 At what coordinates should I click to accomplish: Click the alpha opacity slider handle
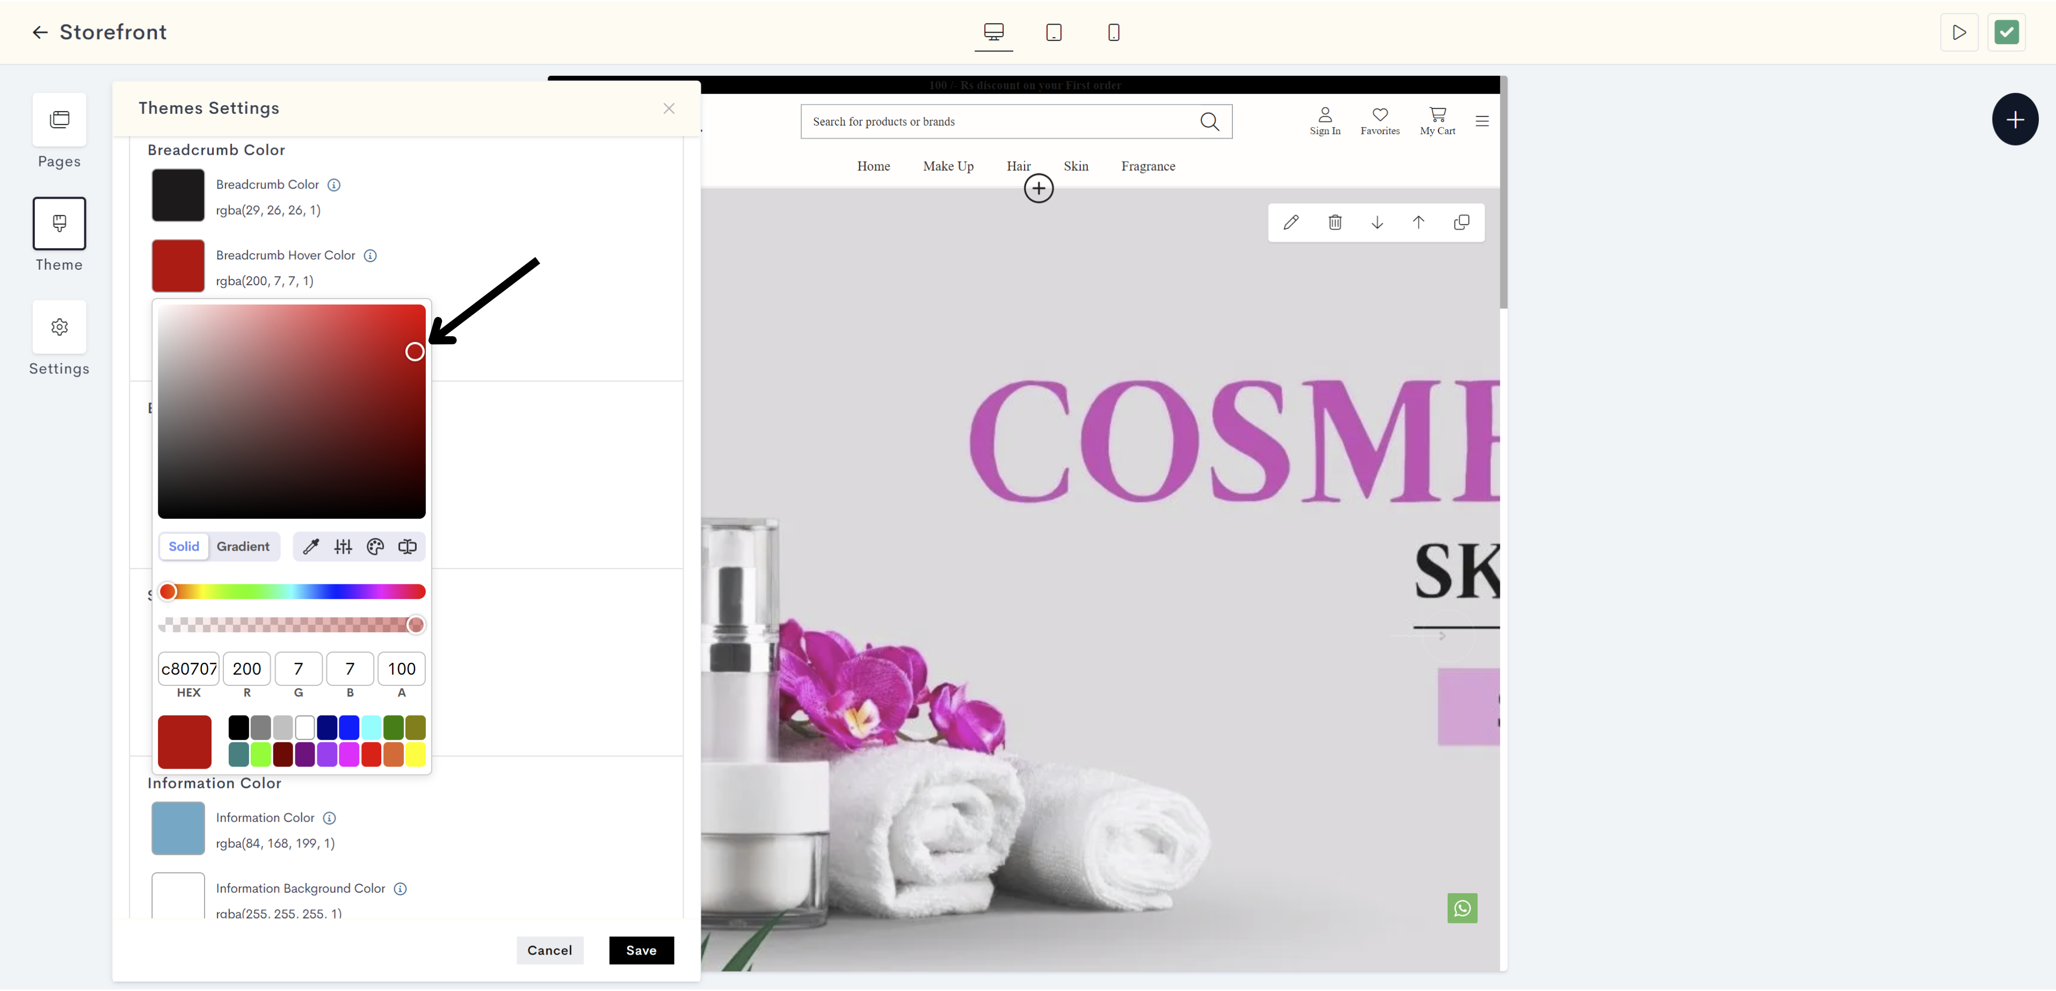(x=415, y=625)
